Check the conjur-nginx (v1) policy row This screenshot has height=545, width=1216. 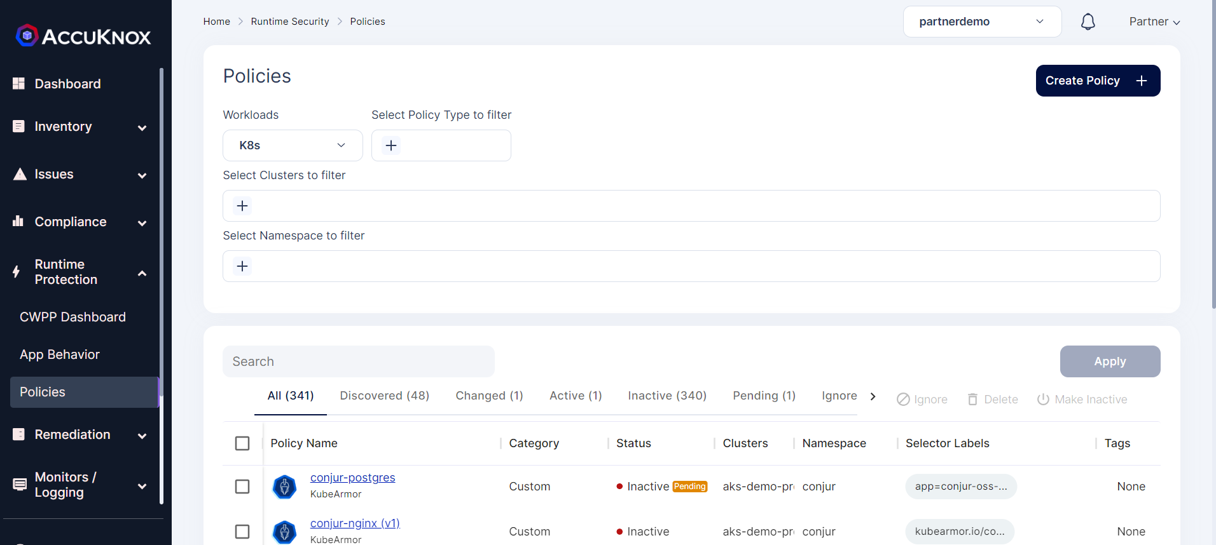click(x=242, y=532)
